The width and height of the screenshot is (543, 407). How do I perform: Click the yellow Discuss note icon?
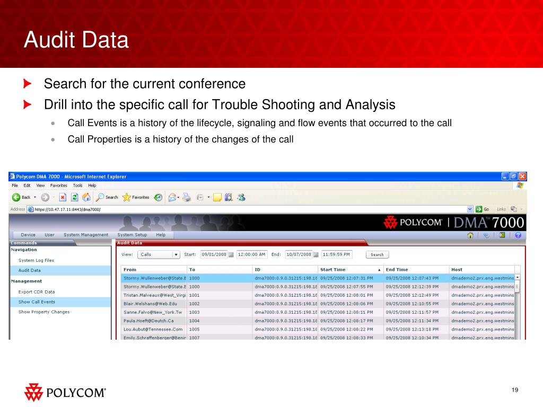pyautogui.click(x=217, y=197)
